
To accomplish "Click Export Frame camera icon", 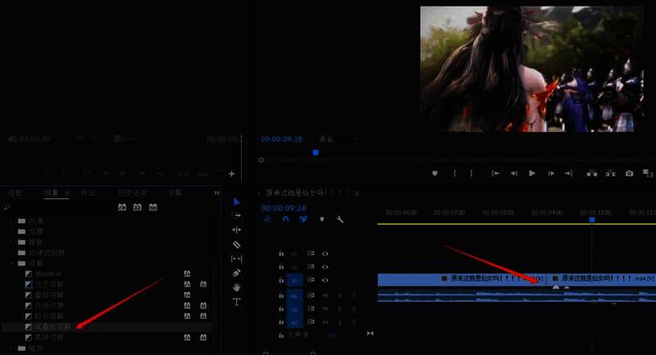I will (x=629, y=174).
